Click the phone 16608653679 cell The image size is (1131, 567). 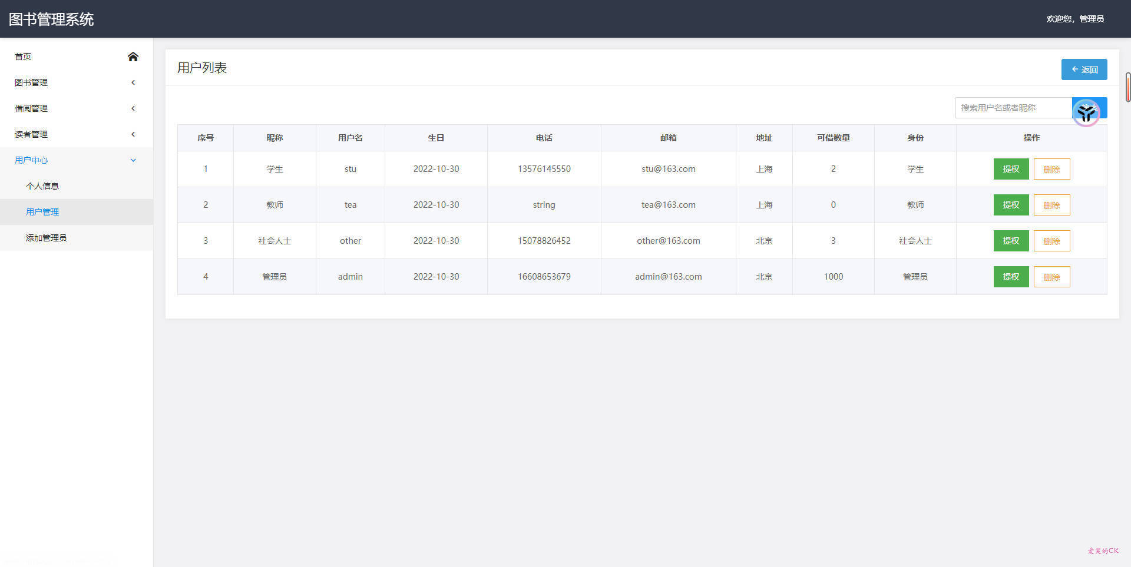(544, 277)
